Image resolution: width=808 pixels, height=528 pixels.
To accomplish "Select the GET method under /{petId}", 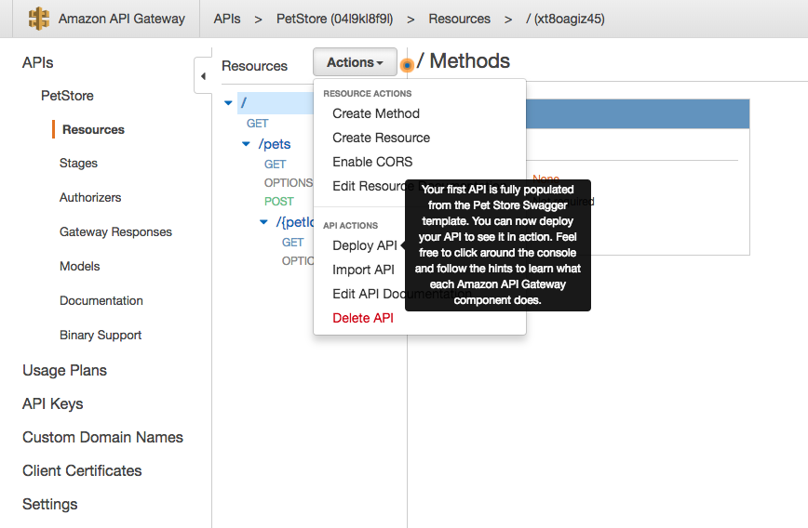I will click(292, 243).
